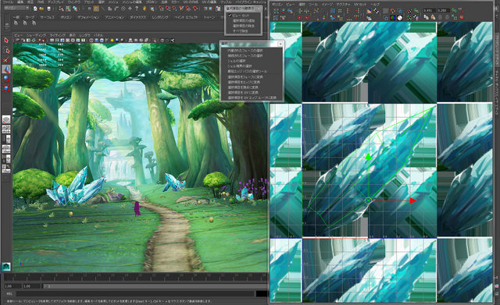Viewport: 500px width, 305px height.
Task: Flip UVs in V direction icon
Action: tap(306, 12)
